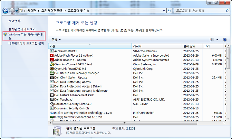Select Intel Identity Protection Technology icon
This screenshot has width=232, height=139.
coord(52,113)
